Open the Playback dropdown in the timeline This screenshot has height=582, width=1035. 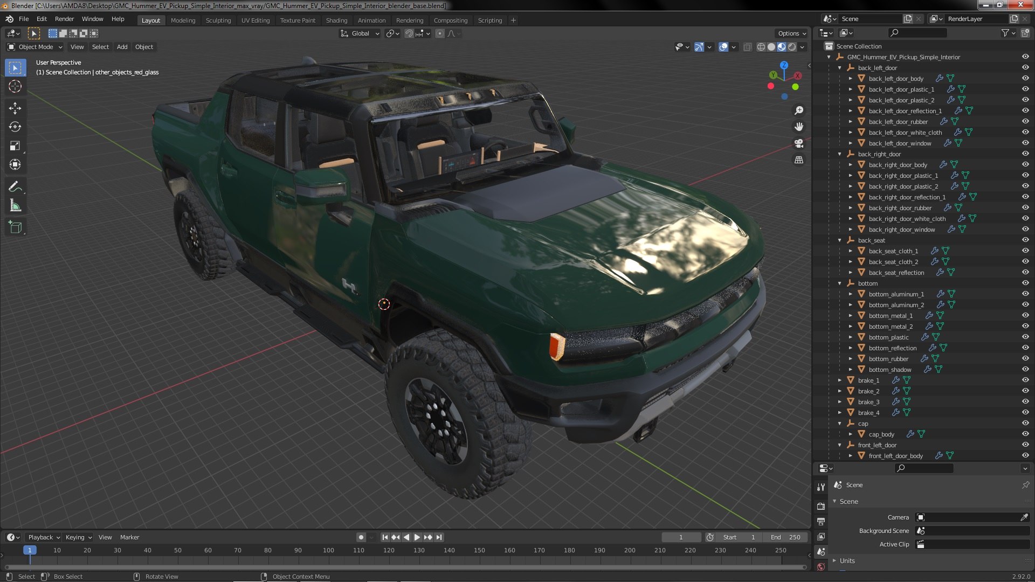(x=44, y=537)
